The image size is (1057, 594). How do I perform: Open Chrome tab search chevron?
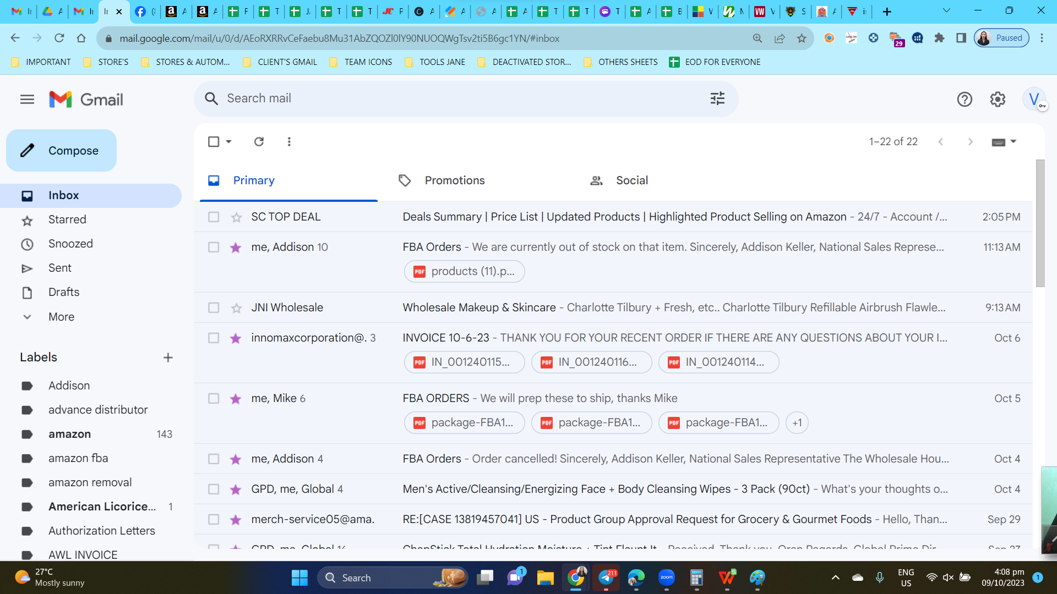(946, 10)
